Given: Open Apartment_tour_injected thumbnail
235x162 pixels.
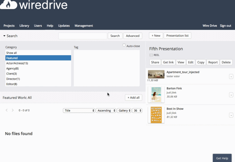Looking at the screenshot, I should pos(156,74).
